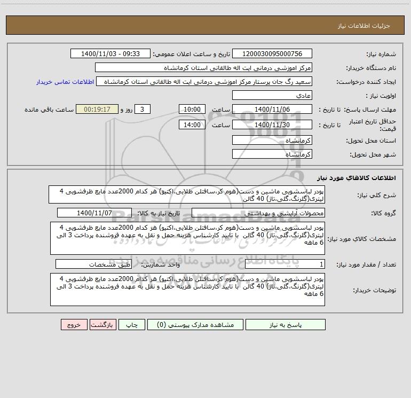
Task: Click the گروه کالا label
Action: click(384, 213)
